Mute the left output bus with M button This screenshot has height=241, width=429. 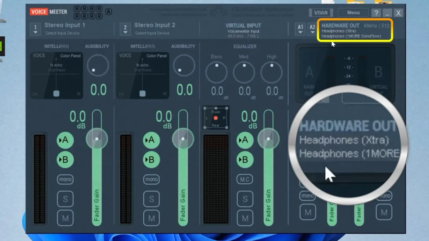pos(308,212)
